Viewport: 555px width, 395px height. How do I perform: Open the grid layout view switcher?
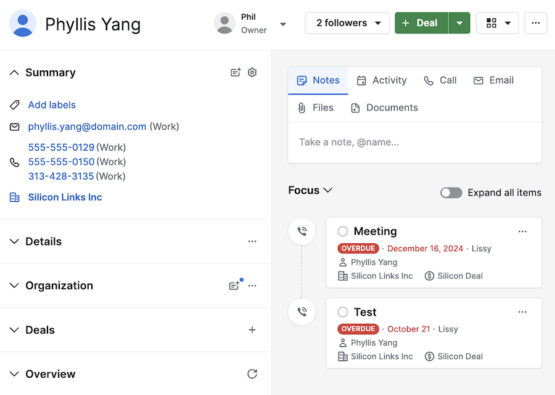pos(497,23)
